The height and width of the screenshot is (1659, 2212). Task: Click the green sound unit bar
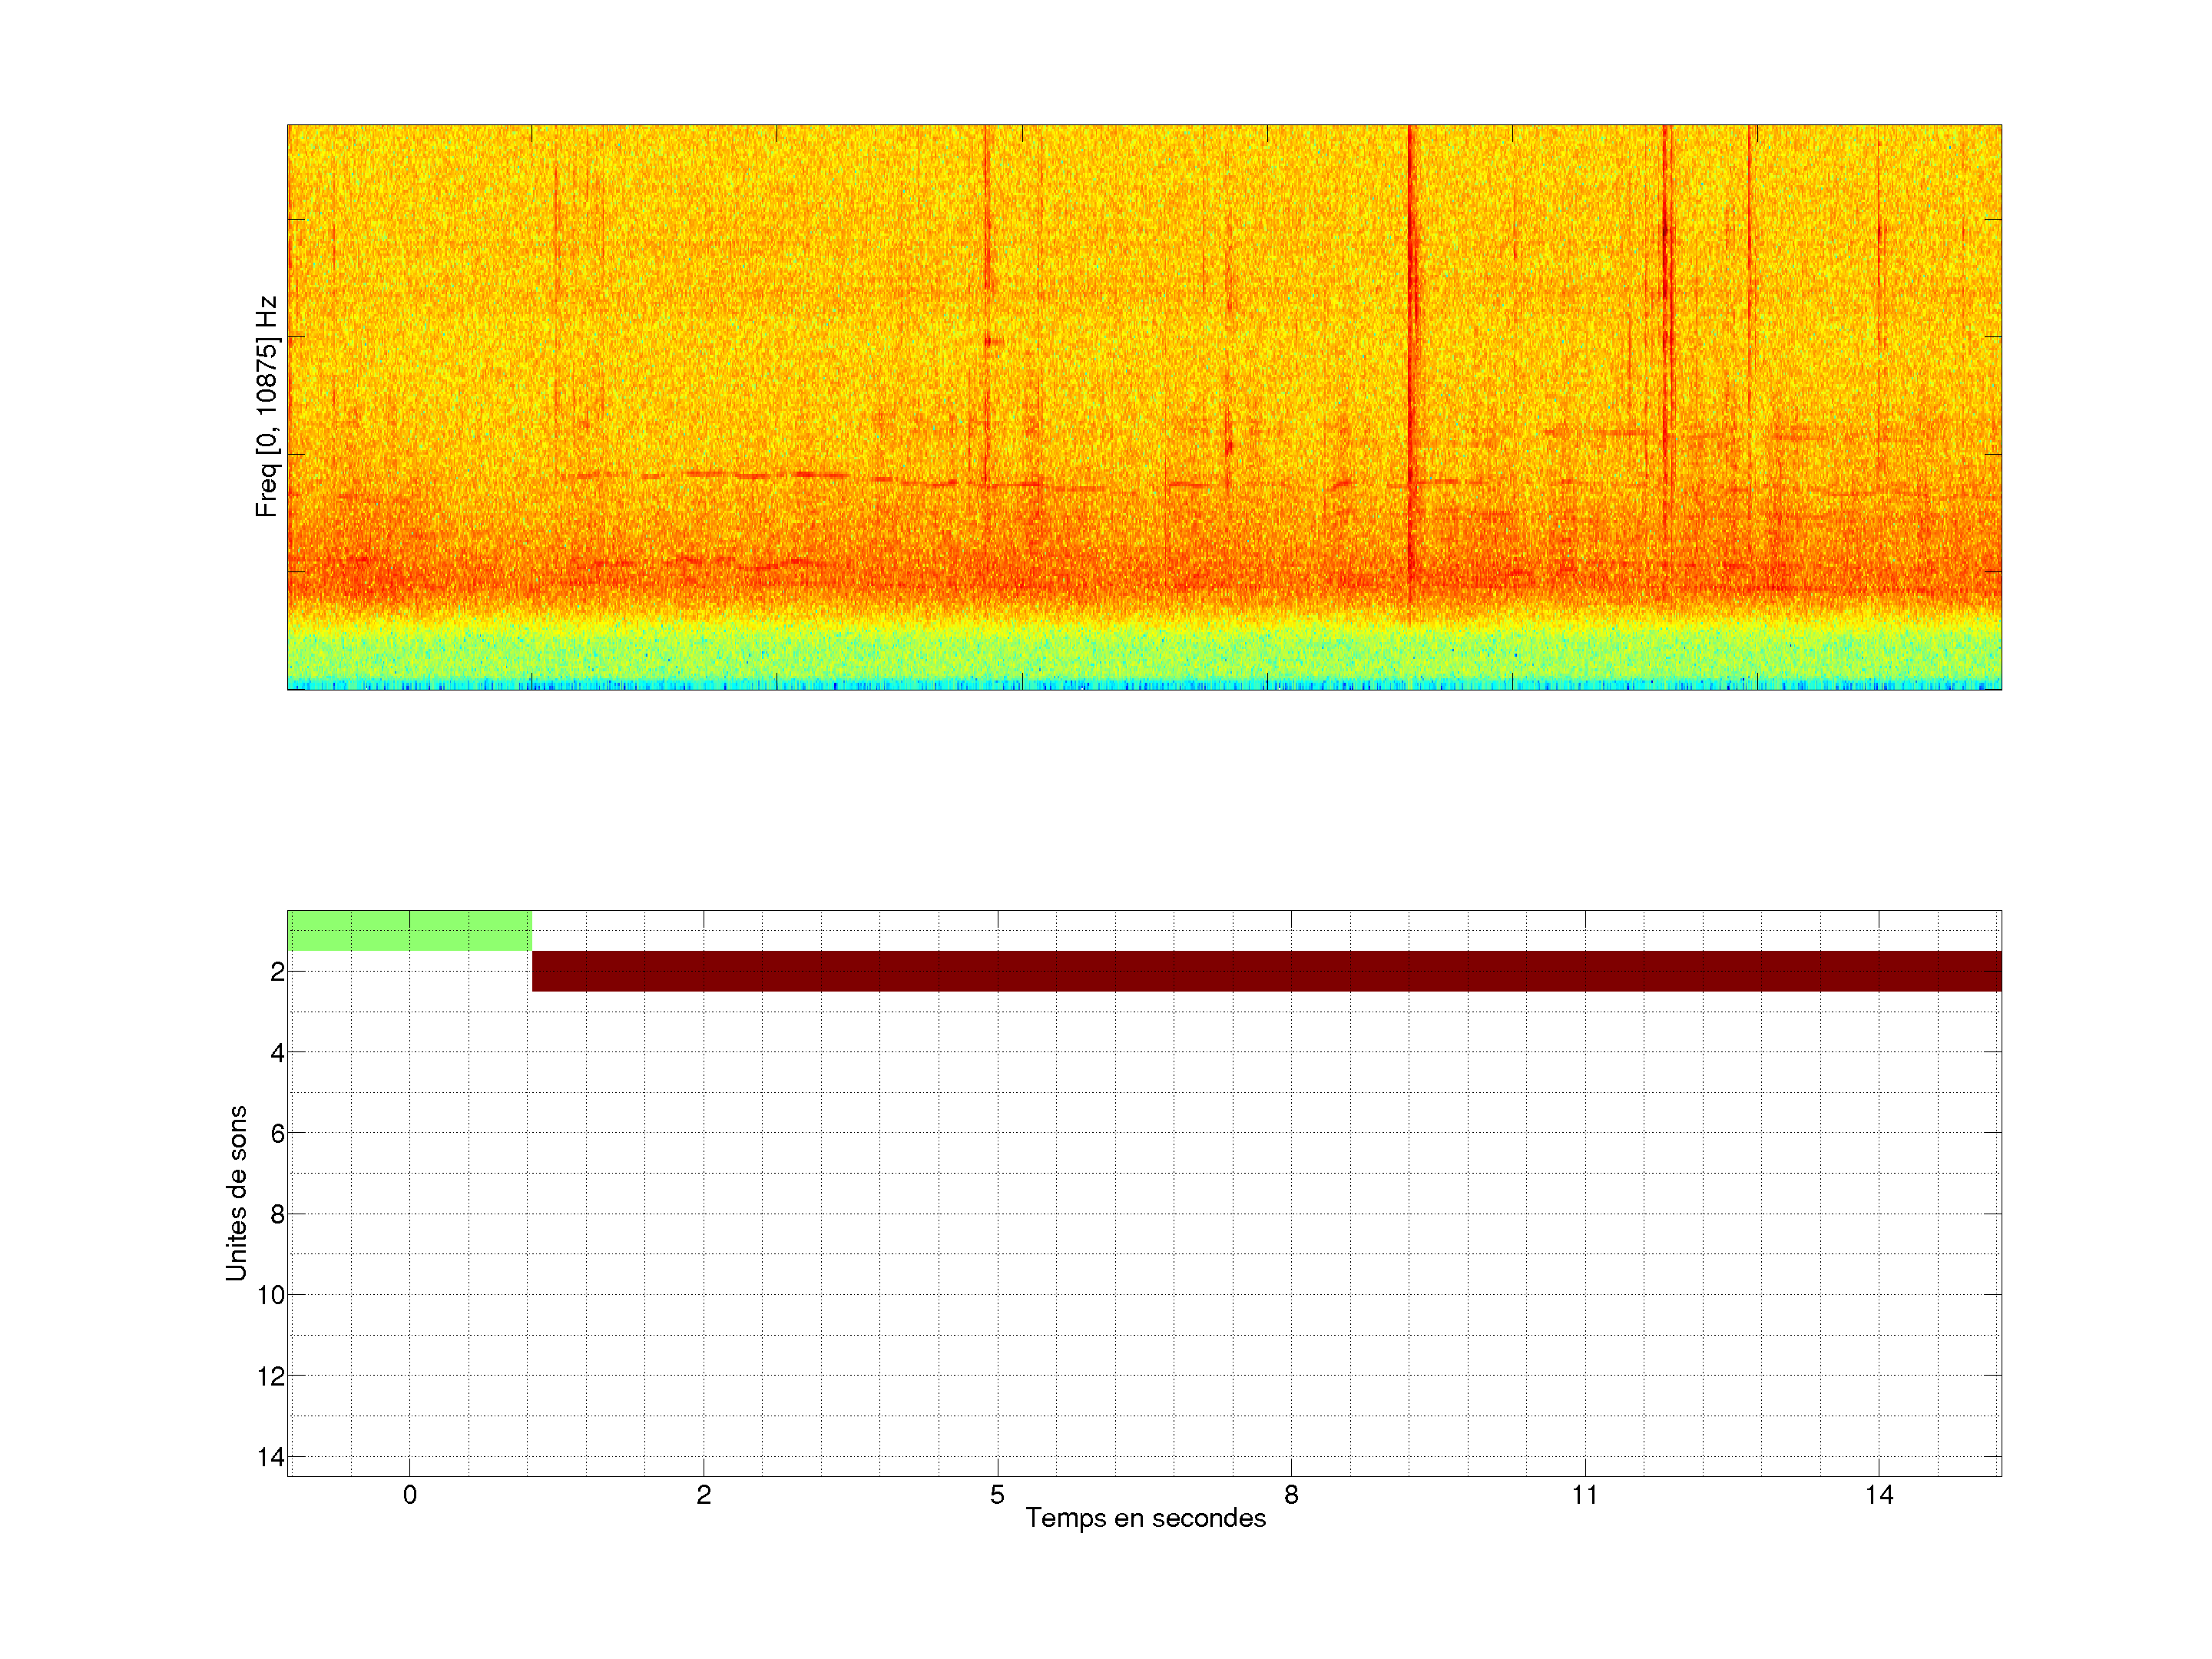coord(409,931)
